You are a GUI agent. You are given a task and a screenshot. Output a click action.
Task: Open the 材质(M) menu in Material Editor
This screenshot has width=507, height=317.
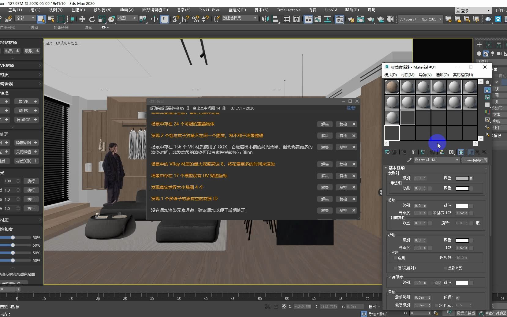[408, 75]
